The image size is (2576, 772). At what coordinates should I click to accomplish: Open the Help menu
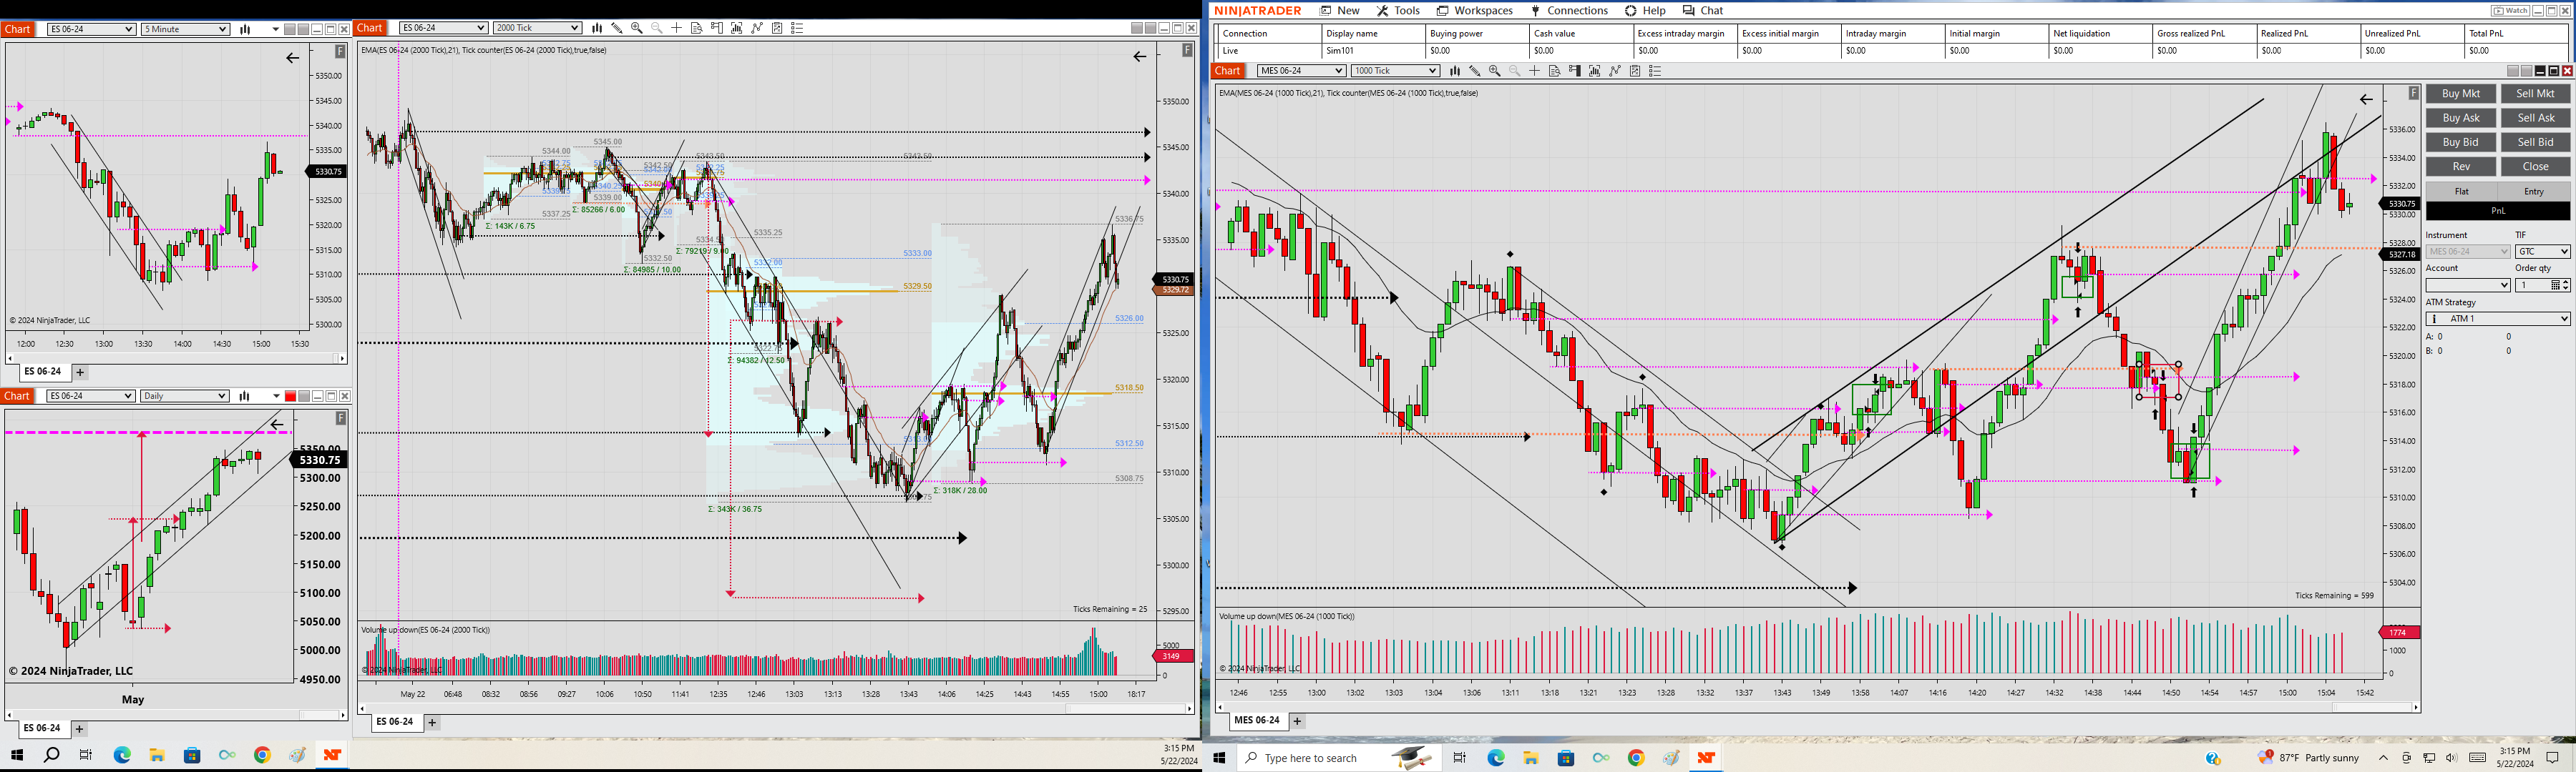tap(1645, 11)
